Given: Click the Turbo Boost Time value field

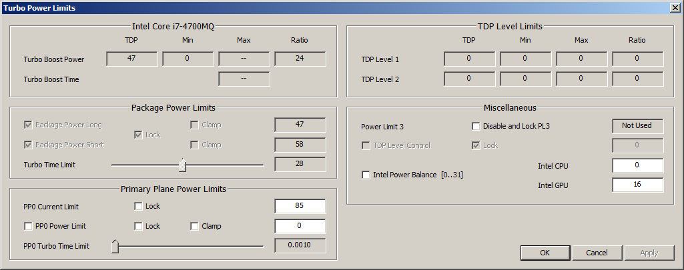Looking at the screenshot, I should point(244,79).
